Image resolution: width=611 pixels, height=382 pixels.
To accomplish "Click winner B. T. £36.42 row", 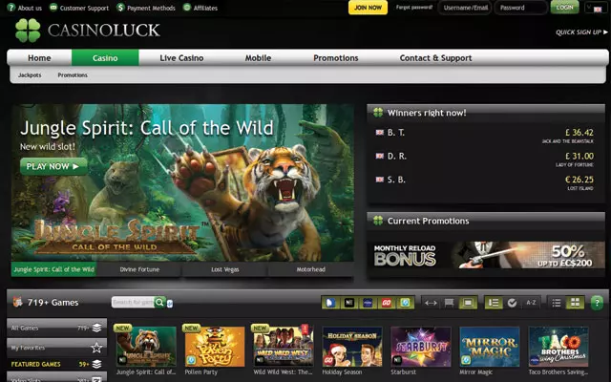I will click(x=486, y=136).
